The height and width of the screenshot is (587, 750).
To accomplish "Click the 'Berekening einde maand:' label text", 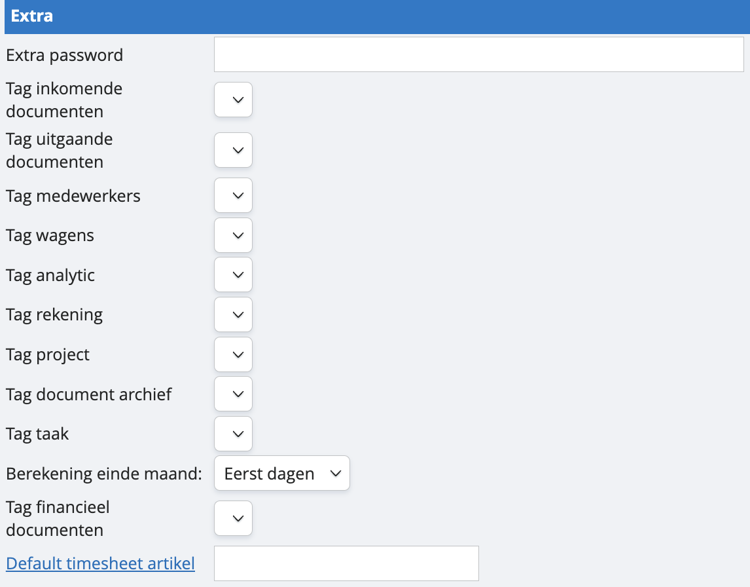I will [104, 474].
